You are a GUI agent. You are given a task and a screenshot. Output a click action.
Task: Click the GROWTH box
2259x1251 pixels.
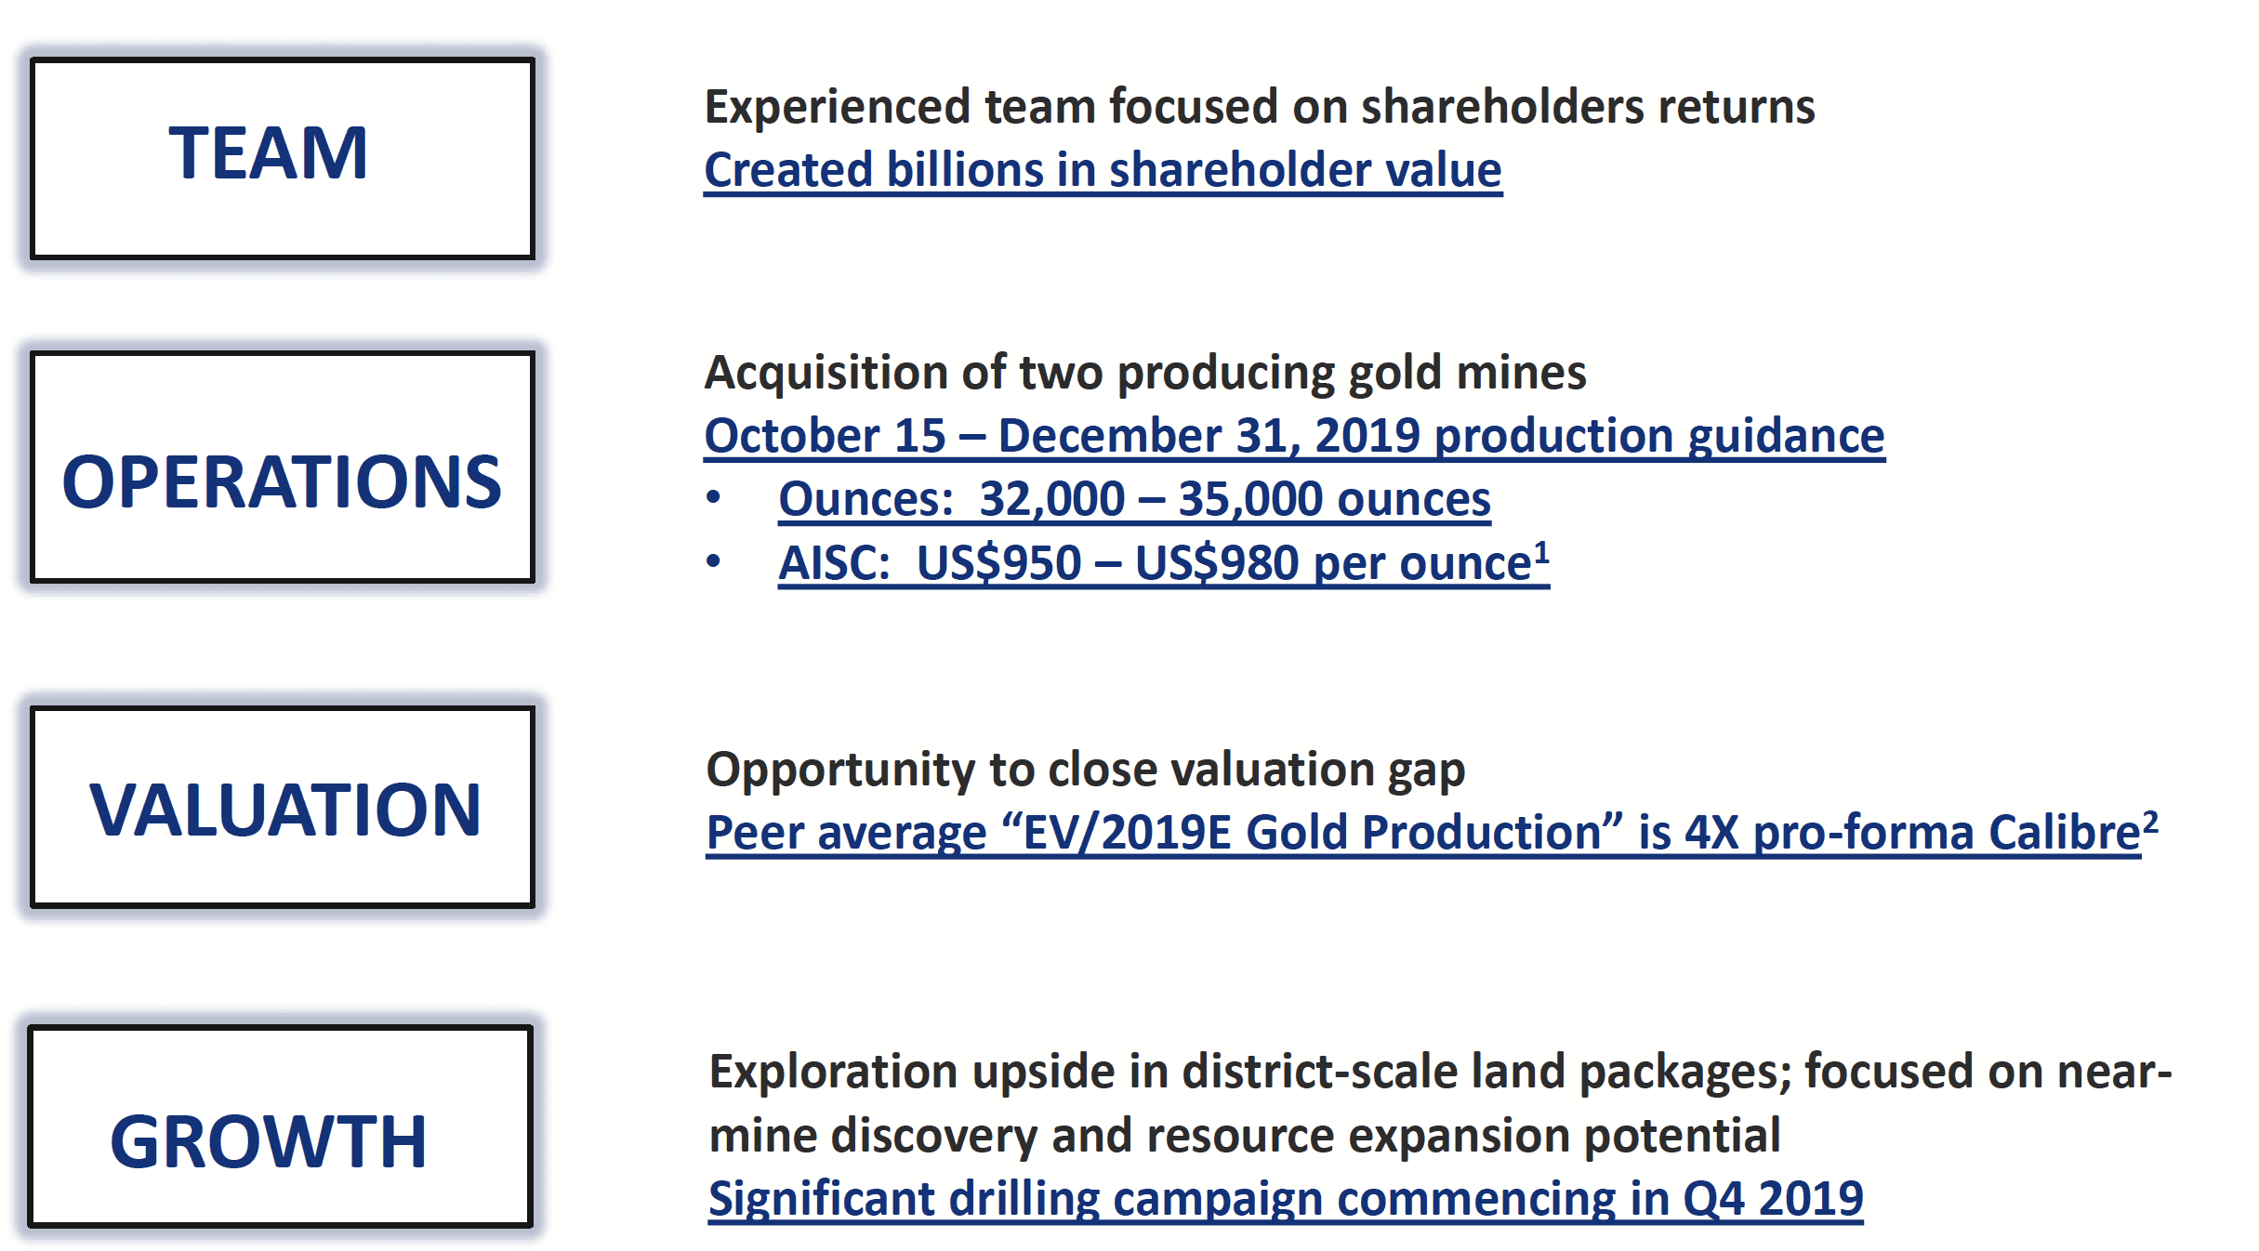280,1126
